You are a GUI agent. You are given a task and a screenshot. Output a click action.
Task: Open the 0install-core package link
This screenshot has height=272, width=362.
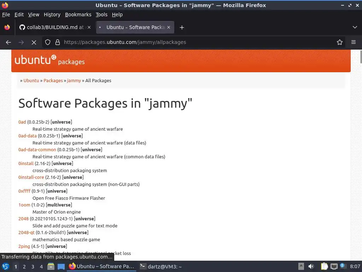[31, 177]
